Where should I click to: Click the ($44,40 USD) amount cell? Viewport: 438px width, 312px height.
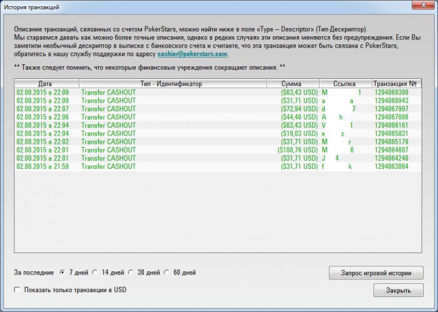pyautogui.click(x=300, y=117)
